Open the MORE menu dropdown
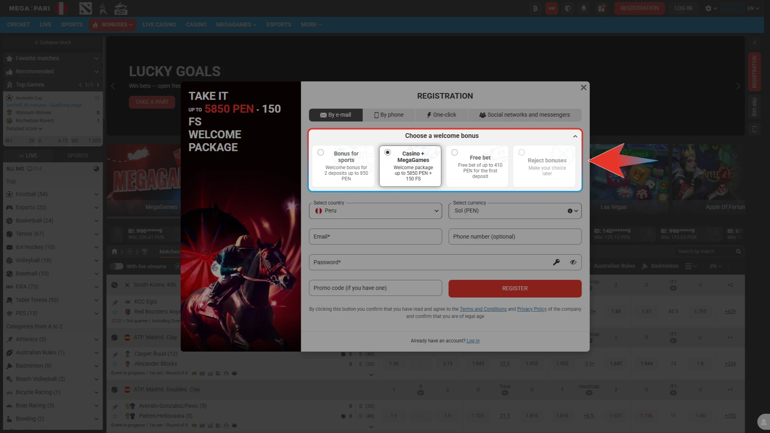The image size is (770, 433). click(312, 25)
